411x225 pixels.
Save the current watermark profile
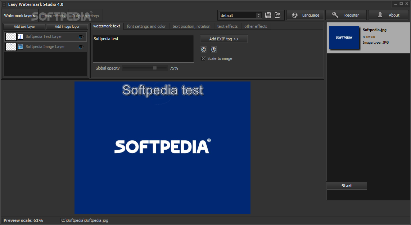point(268,15)
